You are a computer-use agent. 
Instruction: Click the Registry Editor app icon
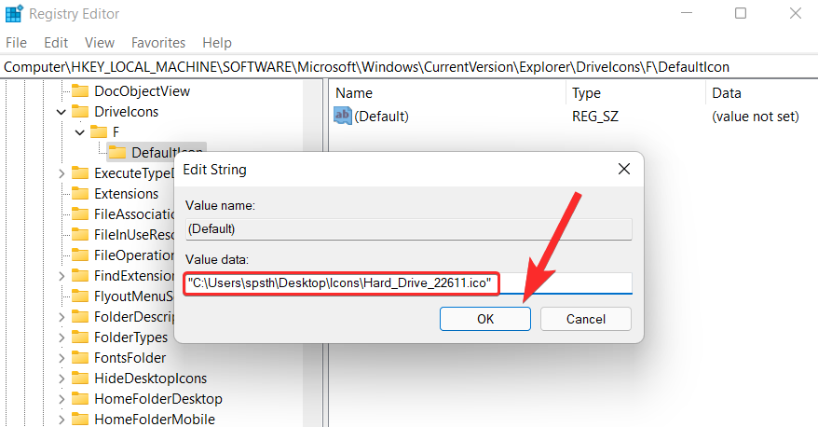coord(14,14)
